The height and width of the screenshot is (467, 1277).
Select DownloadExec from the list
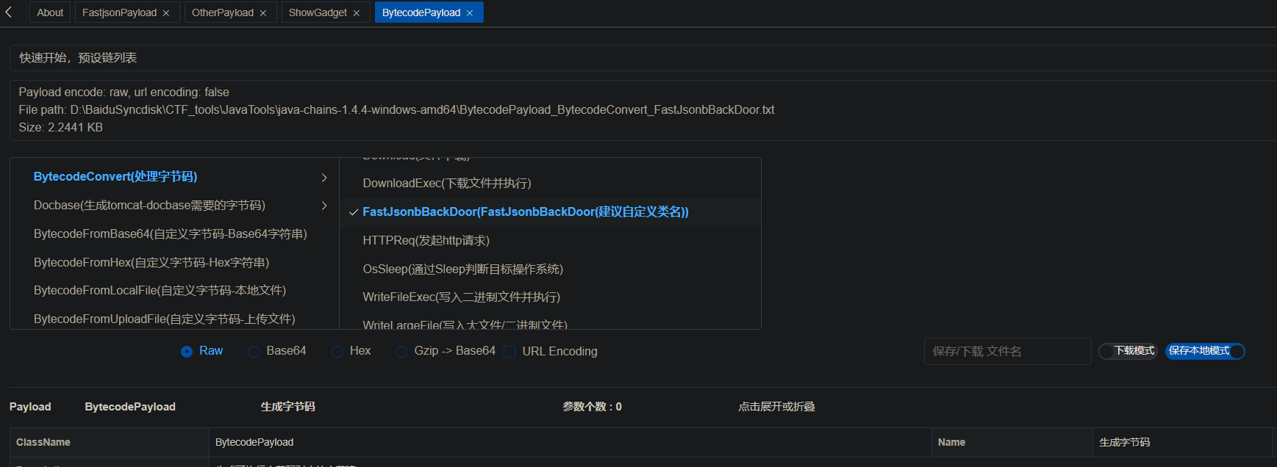click(x=446, y=183)
